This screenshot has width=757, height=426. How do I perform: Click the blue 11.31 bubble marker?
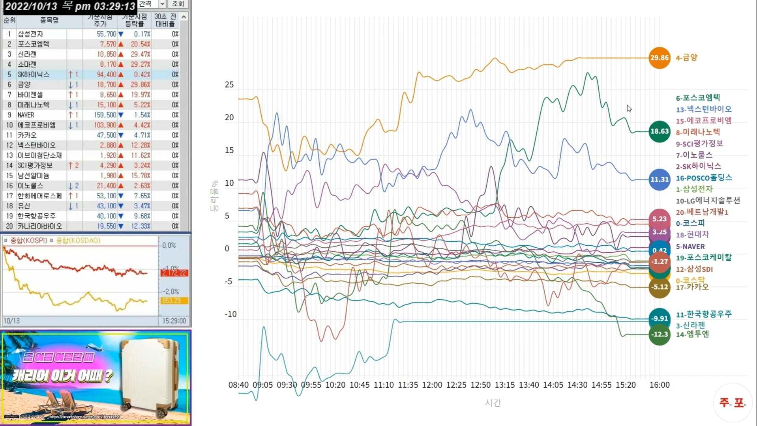[660, 179]
